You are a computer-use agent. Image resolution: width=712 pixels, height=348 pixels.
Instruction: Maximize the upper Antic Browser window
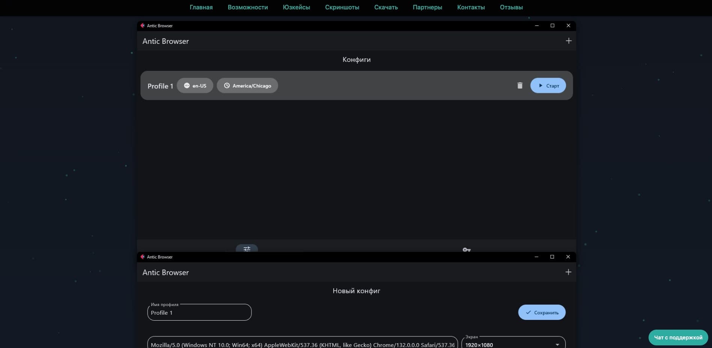click(x=552, y=25)
